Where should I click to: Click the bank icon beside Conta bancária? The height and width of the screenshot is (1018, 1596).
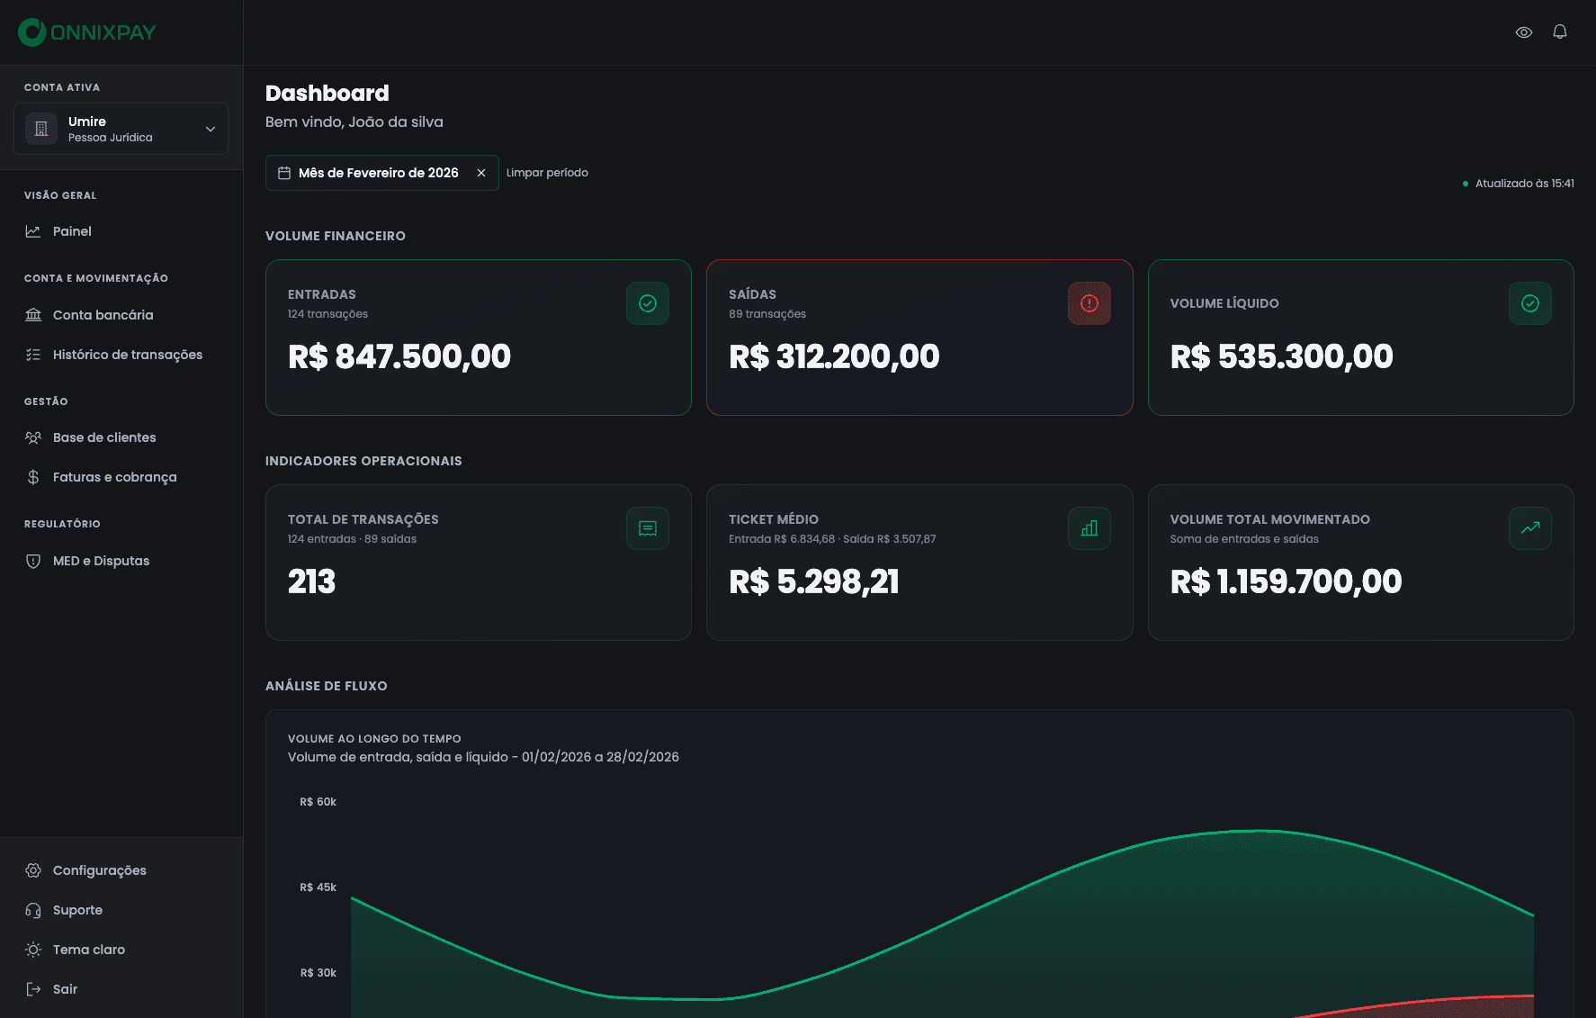(33, 315)
